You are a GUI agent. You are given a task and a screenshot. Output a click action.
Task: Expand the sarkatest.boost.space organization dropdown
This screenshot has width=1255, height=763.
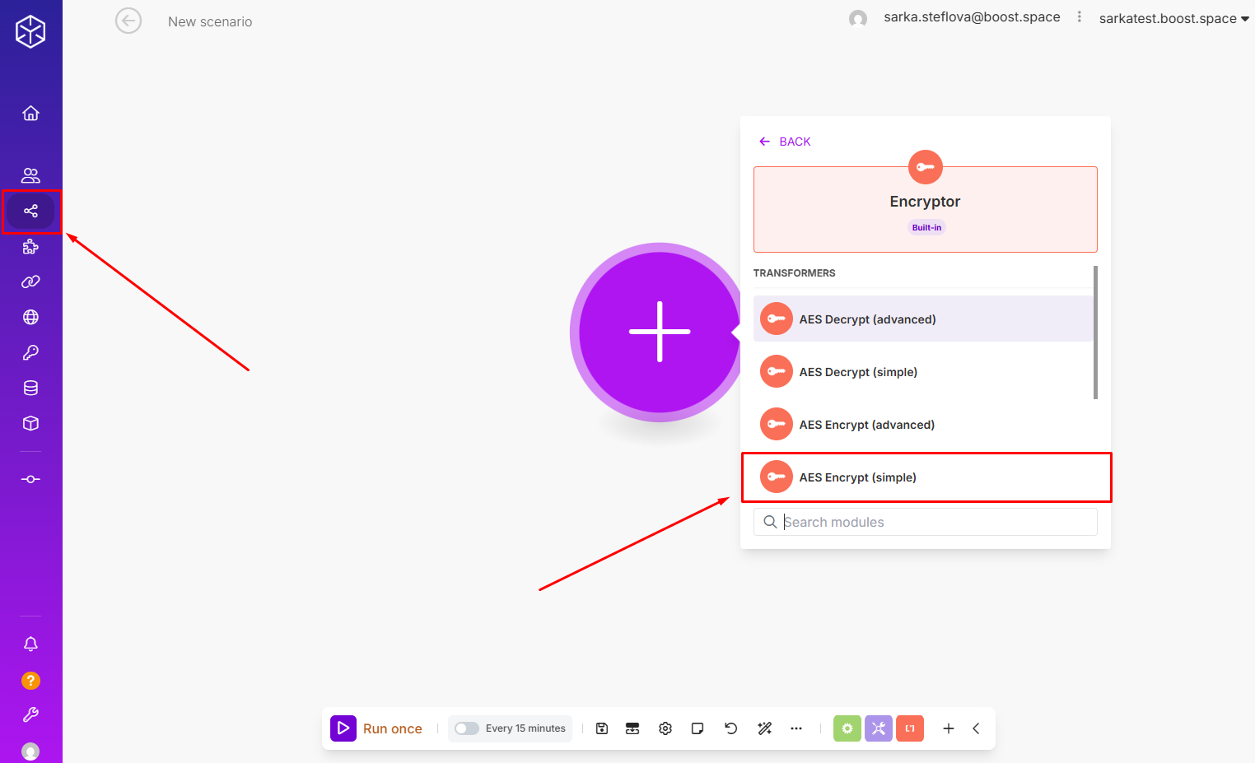click(x=1173, y=19)
